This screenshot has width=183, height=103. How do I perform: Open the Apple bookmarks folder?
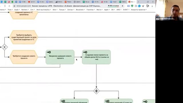tap(107, 9)
